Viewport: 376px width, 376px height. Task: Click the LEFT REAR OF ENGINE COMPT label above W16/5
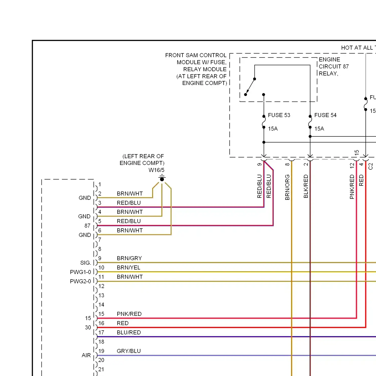pyautogui.click(x=142, y=160)
